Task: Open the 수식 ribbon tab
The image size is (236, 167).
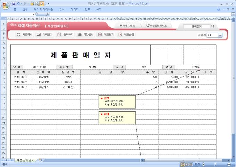Action: pyautogui.click(x=62, y=9)
